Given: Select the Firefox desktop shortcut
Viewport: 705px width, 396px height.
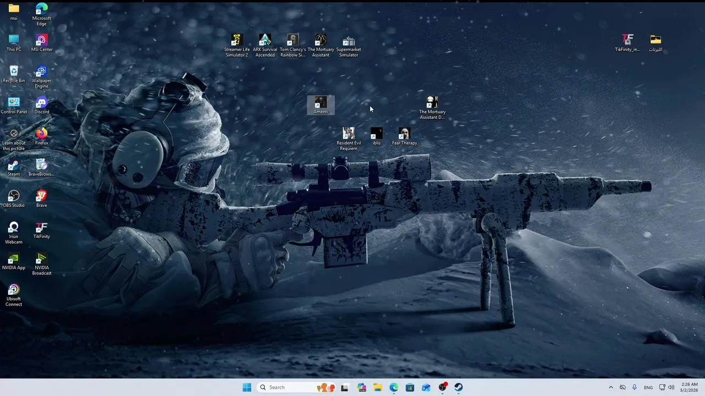Looking at the screenshot, I should point(41,136).
